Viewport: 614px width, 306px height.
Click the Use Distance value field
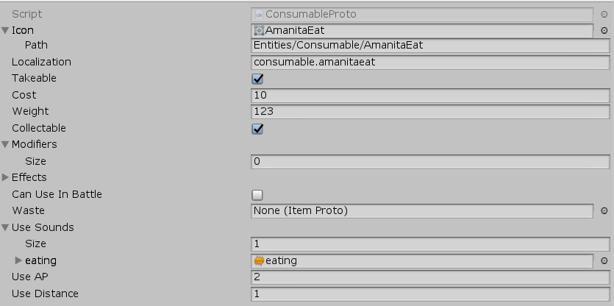coord(430,294)
